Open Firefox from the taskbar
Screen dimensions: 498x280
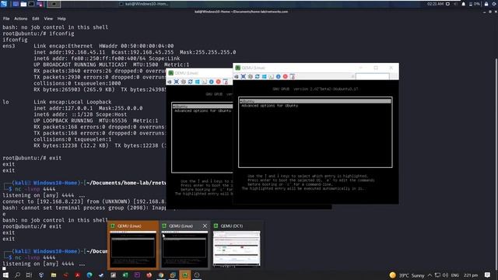point(149,275)
